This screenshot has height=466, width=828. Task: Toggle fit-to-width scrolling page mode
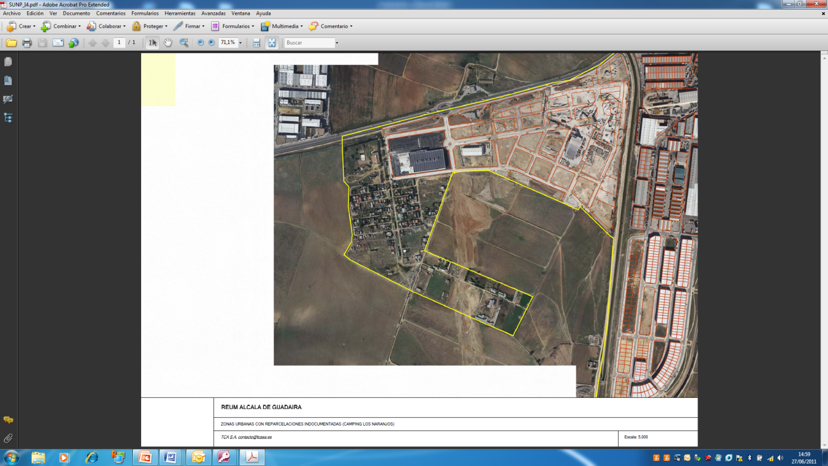[256, 43]
